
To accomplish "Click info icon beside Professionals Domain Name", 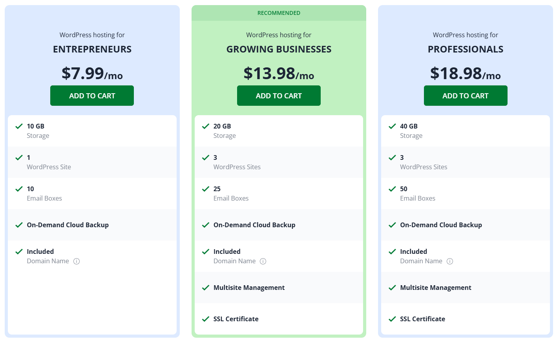I will (450, 261).
